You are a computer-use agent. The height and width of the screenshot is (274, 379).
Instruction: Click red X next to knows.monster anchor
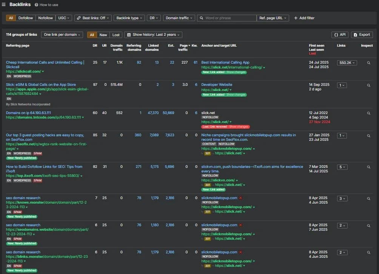(x=240, y=198)
